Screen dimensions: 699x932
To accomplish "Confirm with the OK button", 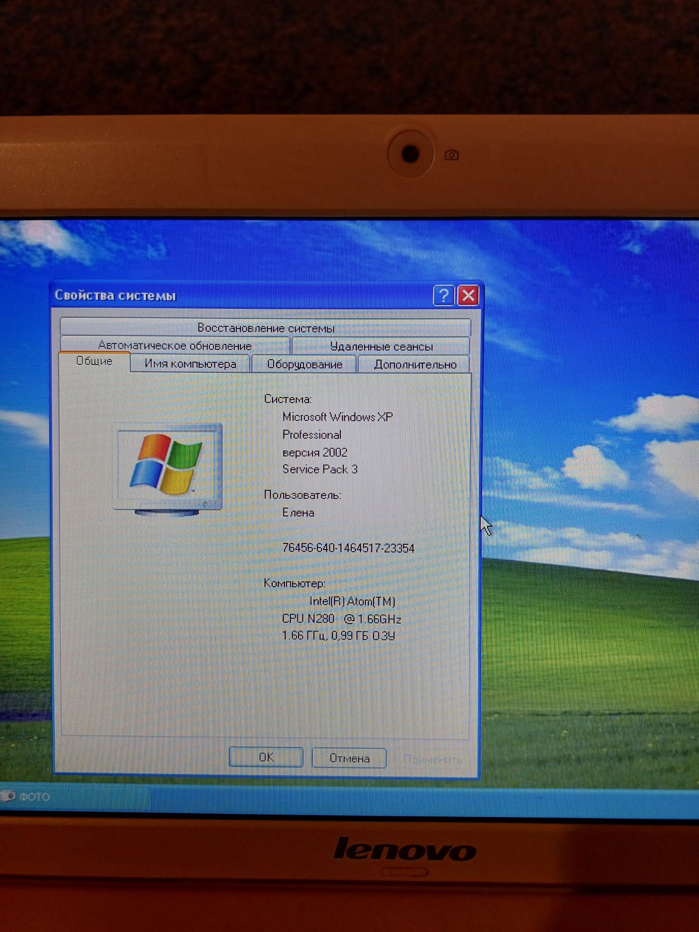I will [x=266, y=757].
